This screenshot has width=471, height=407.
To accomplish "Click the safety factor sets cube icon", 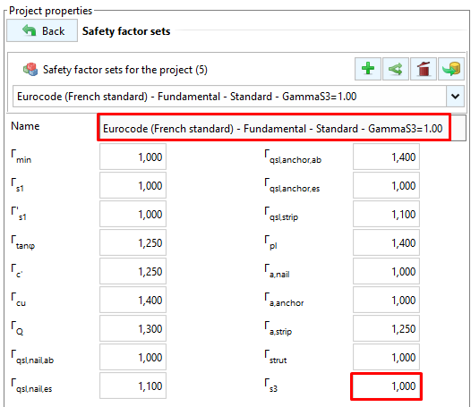I will pyautogui.click(x=30, y=70).
